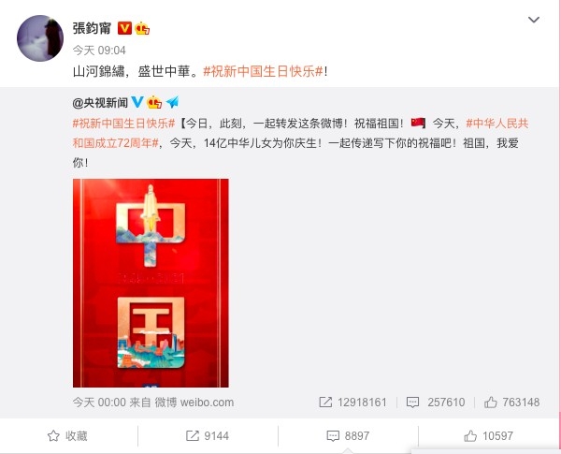The image size is (561, 454).
Task: Click the 今天 09:04 post timestamp
Action: point(99,51)
